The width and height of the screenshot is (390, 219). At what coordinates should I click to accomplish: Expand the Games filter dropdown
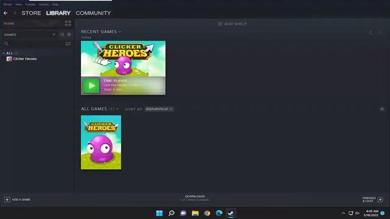click(x=54, y=35)
